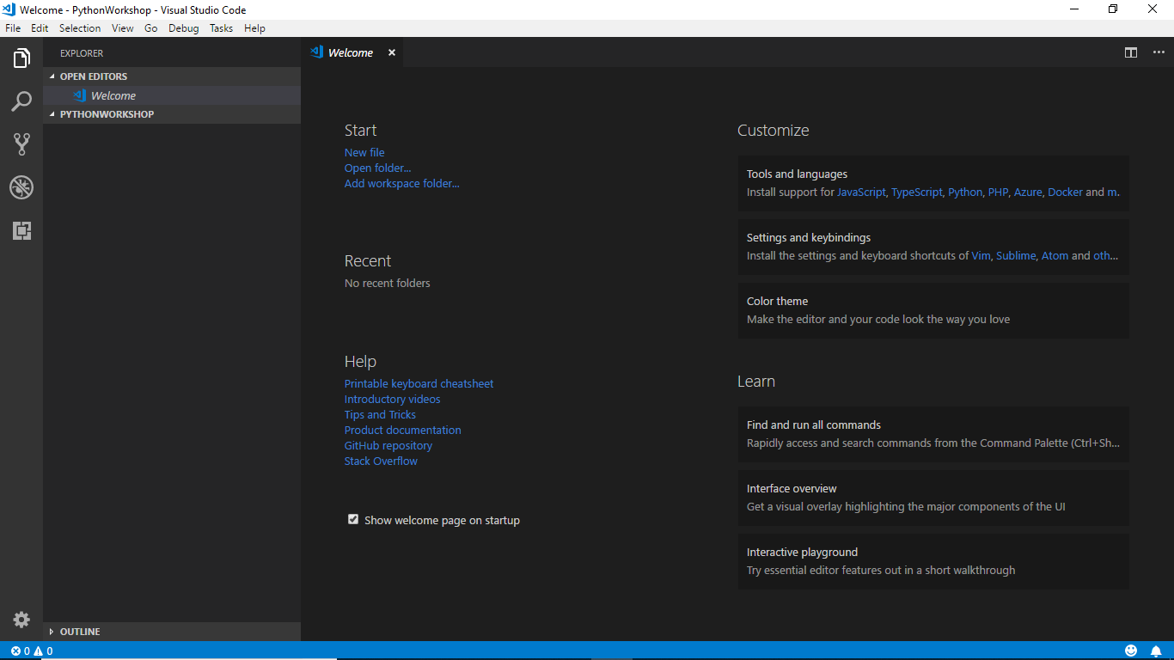Viewport: 1174px width, 660px height.
Task: Open the View menu
Action: (x=123, y=28)
